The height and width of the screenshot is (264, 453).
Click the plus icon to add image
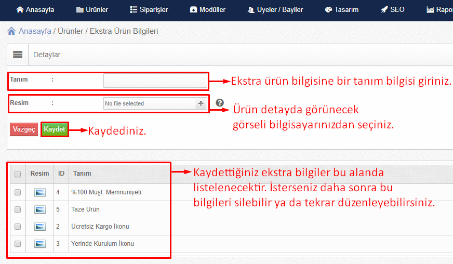pos(201,103)
